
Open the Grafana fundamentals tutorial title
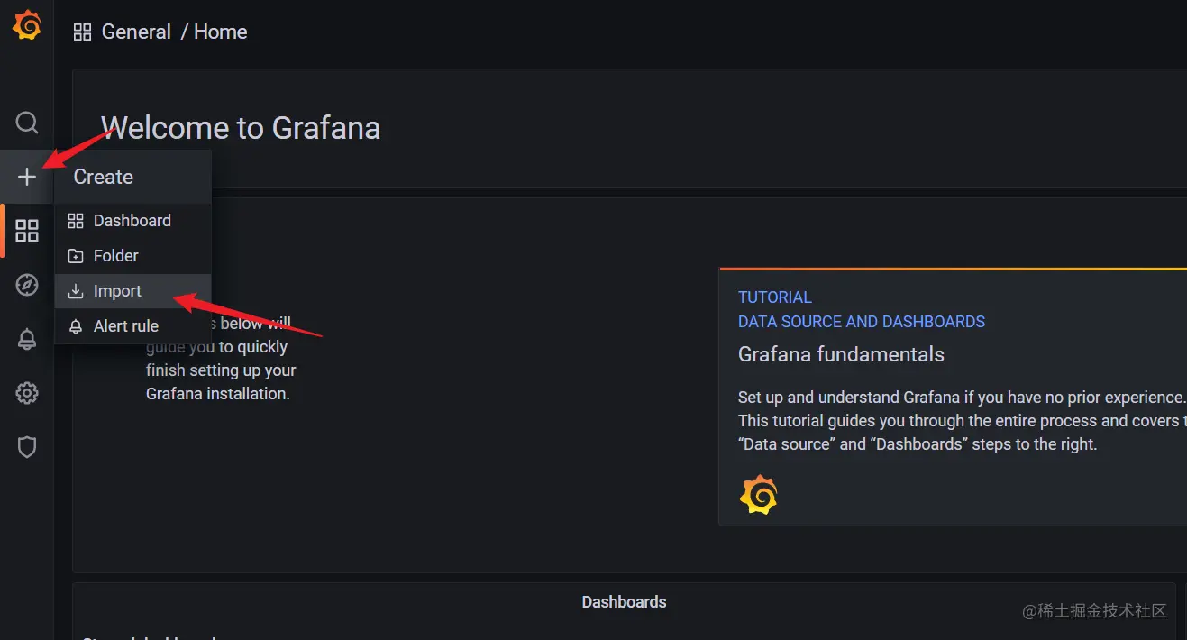[841, 354]
